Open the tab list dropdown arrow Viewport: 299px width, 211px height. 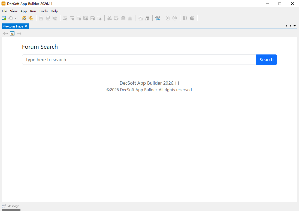(x=295, y=26)
